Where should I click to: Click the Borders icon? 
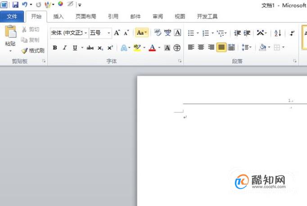click(x=277, y=47)
